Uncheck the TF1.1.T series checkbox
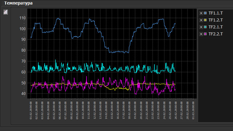This screenshot has width=233, height=131. (201, 13)
